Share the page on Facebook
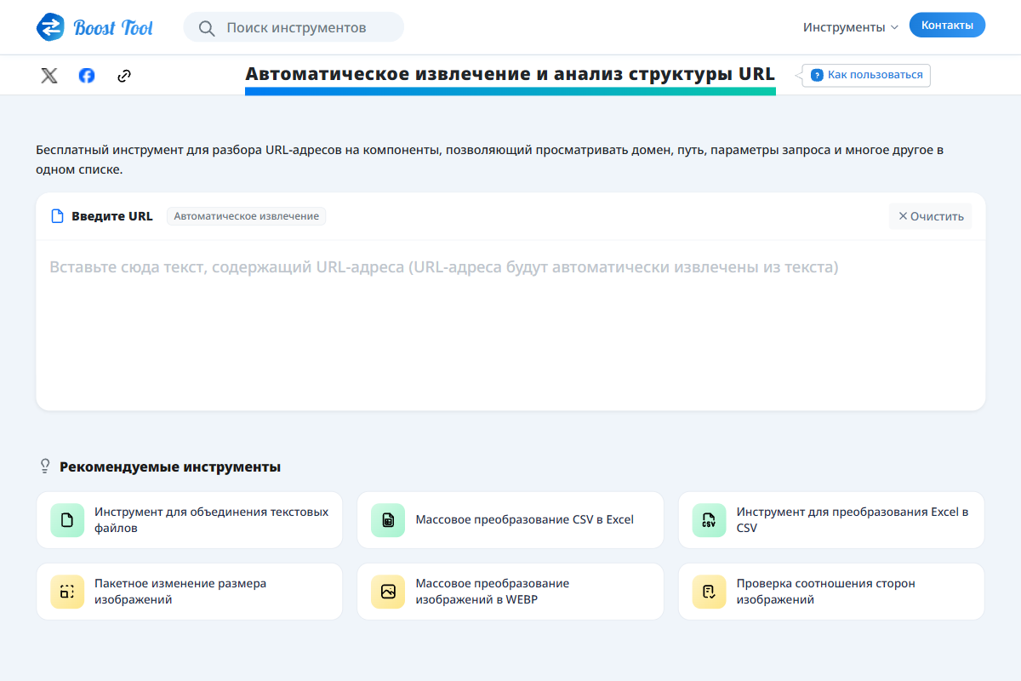The height and width of the screenshot is (681, 1021). [x=87, y=76]
